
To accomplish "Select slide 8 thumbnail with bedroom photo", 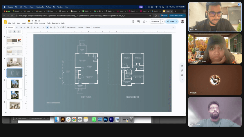I will coord(15,62).
